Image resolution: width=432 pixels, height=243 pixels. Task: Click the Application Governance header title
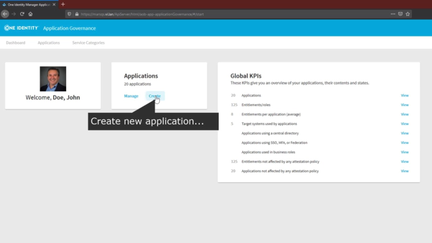coord(70,28)
